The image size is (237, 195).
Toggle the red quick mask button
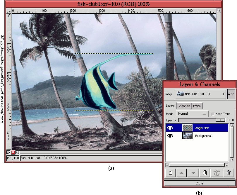[x=13, y=152]
